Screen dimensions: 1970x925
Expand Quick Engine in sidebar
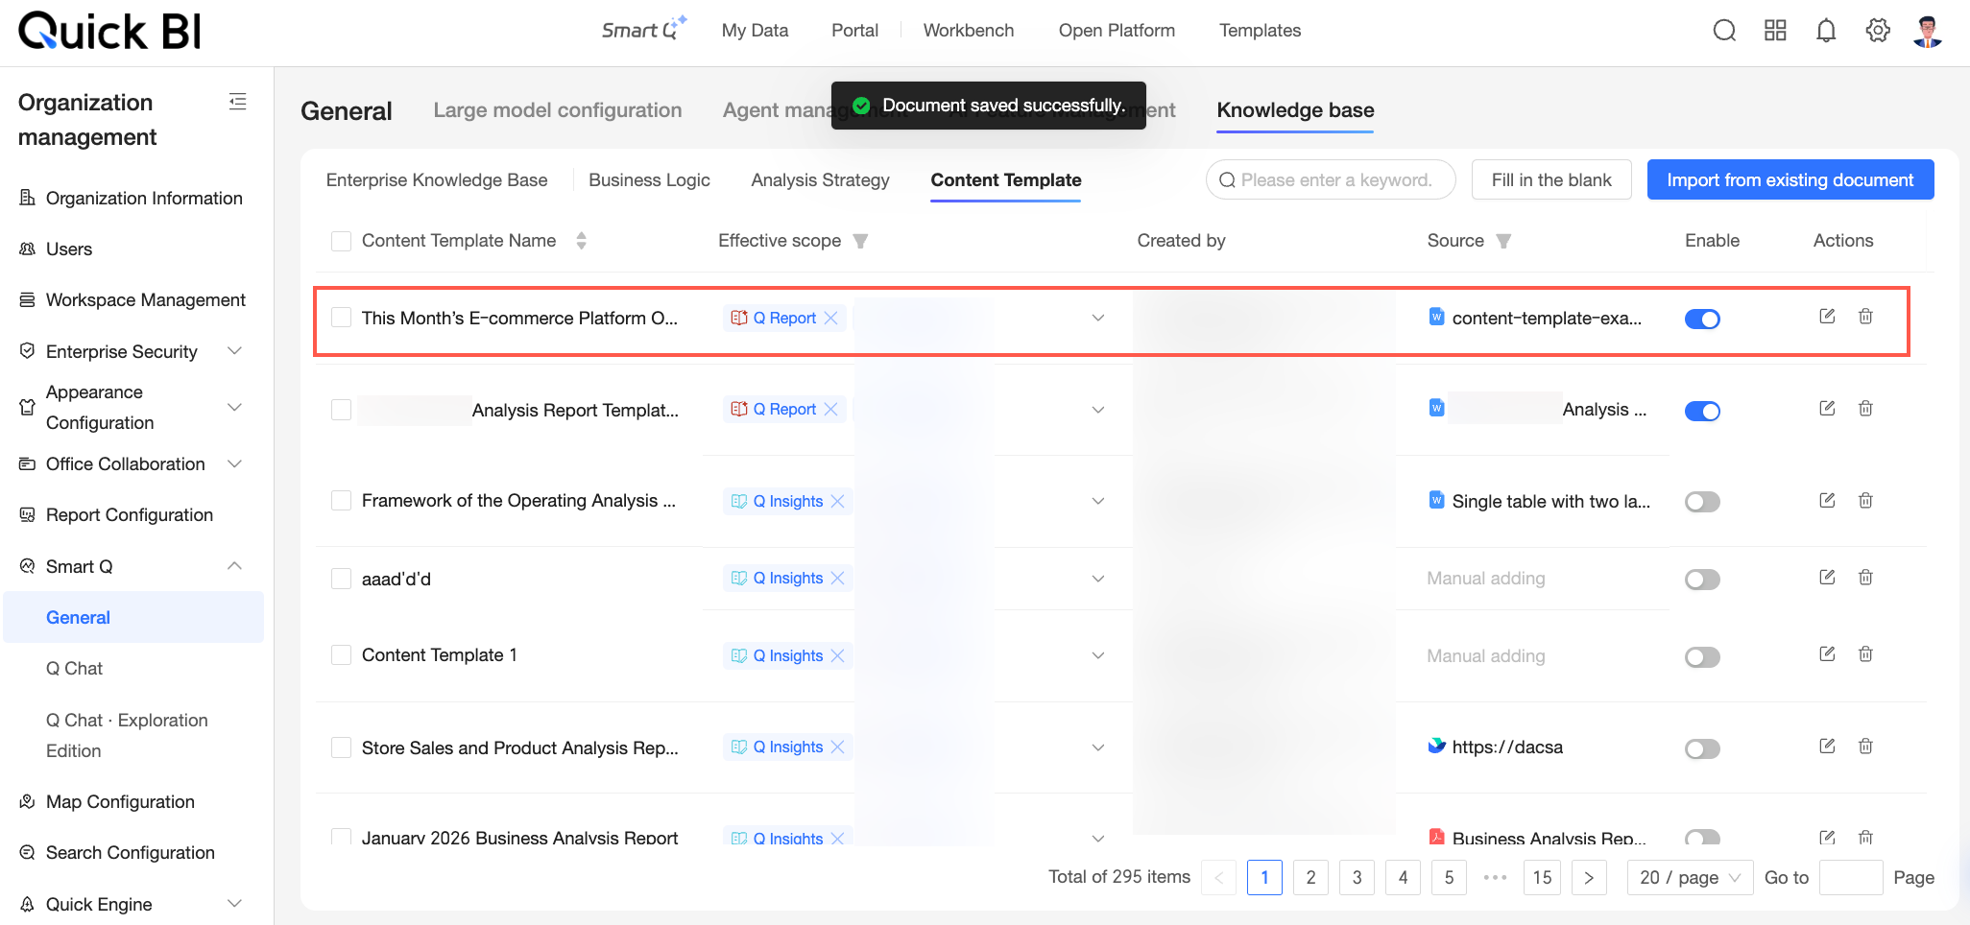[x=234, y=904]
